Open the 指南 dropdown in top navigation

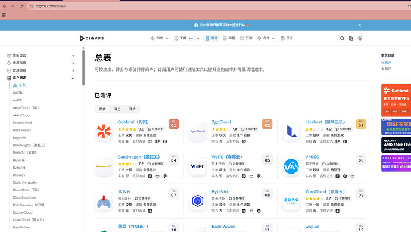tap(160, 38)
